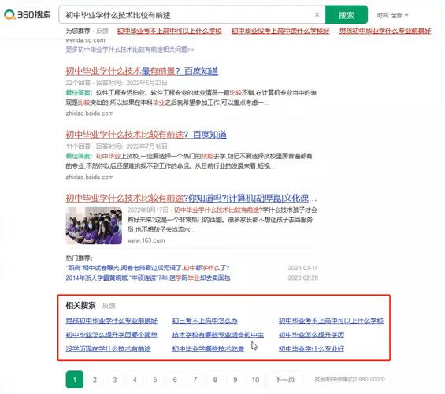The height and width of the screenshot is (394, 445).
Task: Click the date 2023-02-26 beside hot news
Action: [x=302, y=277]
